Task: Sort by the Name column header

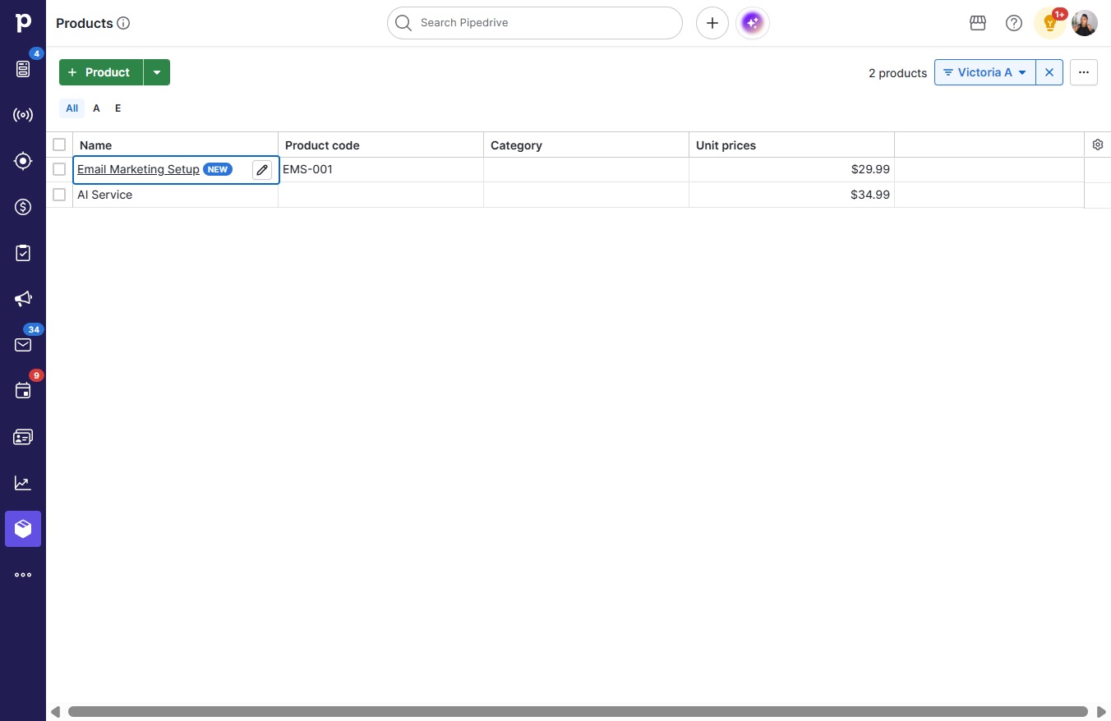Action: click(x=175, y=145)
